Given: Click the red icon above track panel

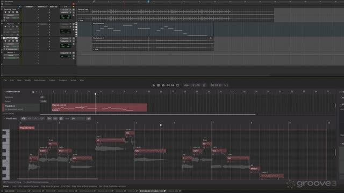Looking at the screenshot, I should [74, 4].
